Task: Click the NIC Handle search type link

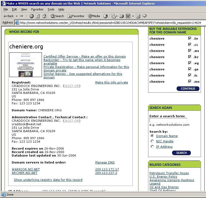Action: [165, 141]
